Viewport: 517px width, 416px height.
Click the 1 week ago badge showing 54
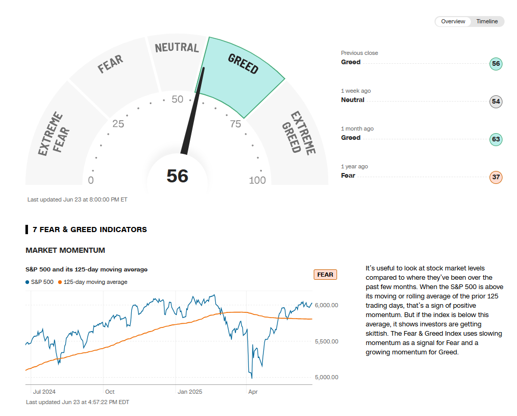(496, 102)
